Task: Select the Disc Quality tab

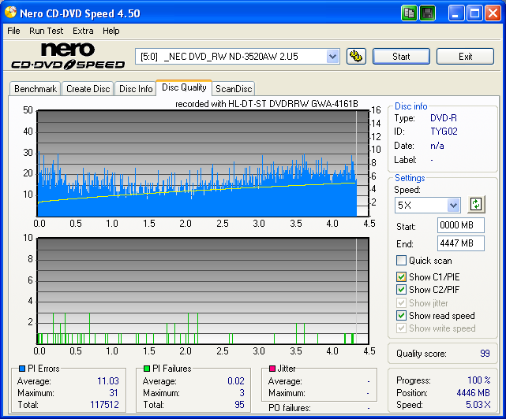Action: pyautogui.click(x=184, y=87)
